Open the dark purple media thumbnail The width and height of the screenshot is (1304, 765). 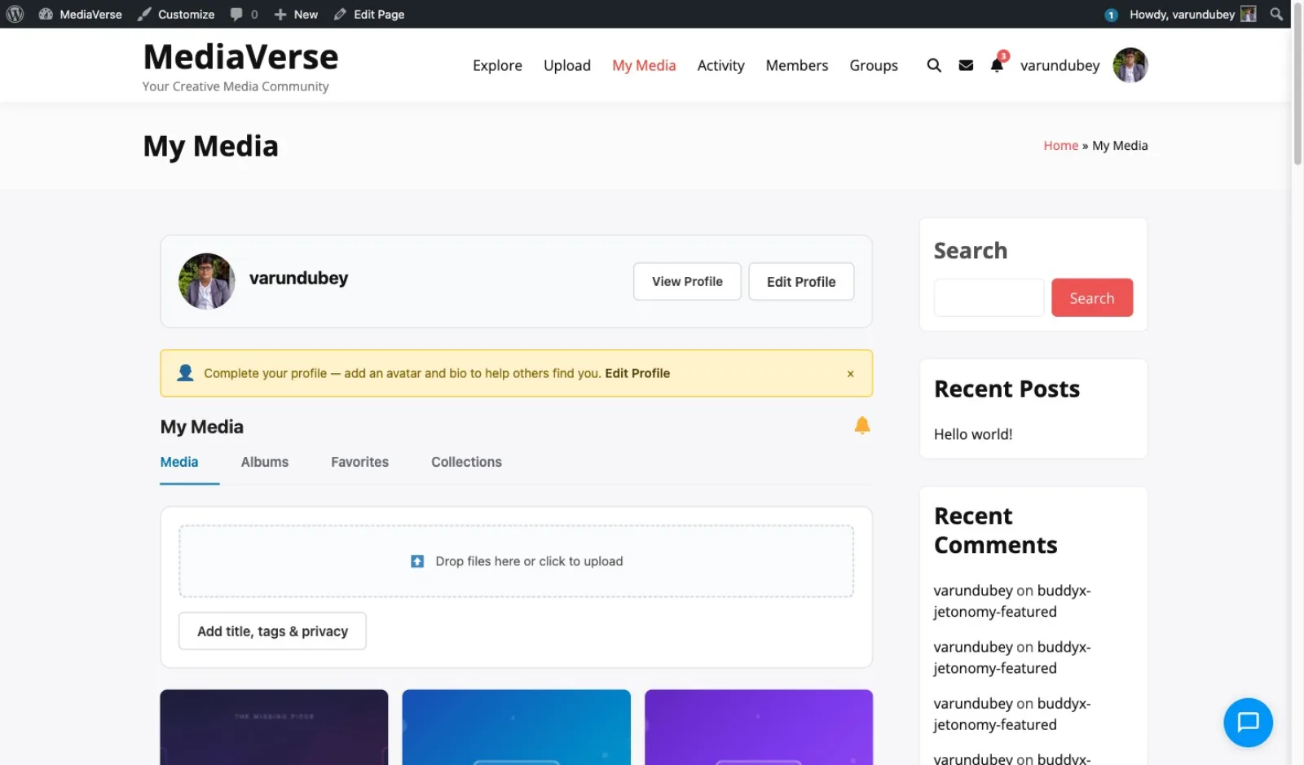pos(274,727)
